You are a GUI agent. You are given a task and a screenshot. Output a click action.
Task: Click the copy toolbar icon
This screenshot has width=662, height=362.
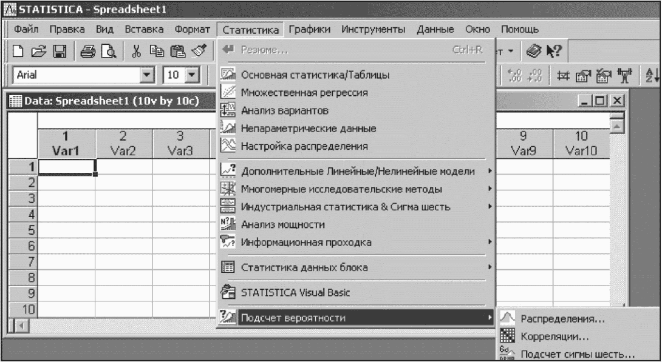[157, 52]
